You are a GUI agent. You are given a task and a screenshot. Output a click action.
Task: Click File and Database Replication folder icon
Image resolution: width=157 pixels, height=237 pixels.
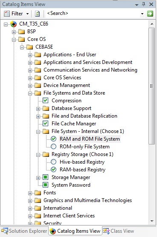[46, 116]
